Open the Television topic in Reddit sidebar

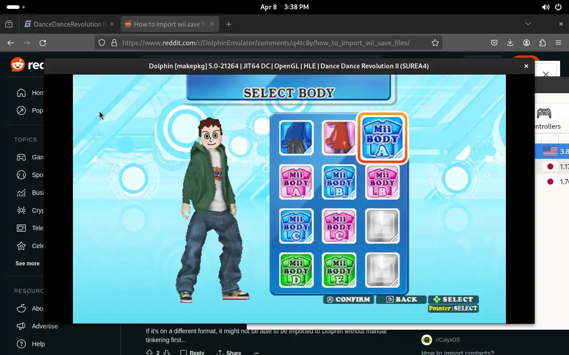pos(30,228)
